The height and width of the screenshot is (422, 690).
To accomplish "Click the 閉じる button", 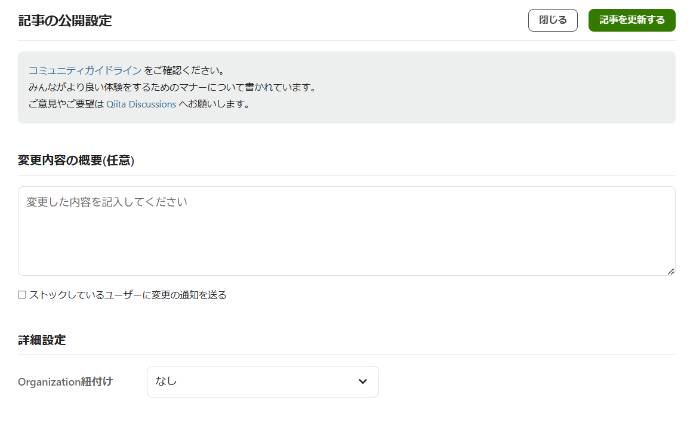I will point(552,20).
